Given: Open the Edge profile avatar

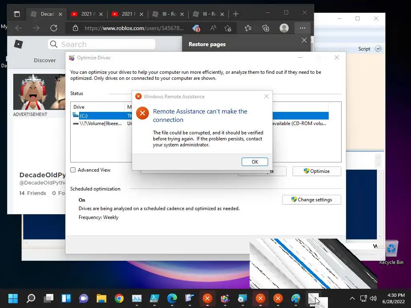Looking at the screenshot, I should click(x=284, y=28).
